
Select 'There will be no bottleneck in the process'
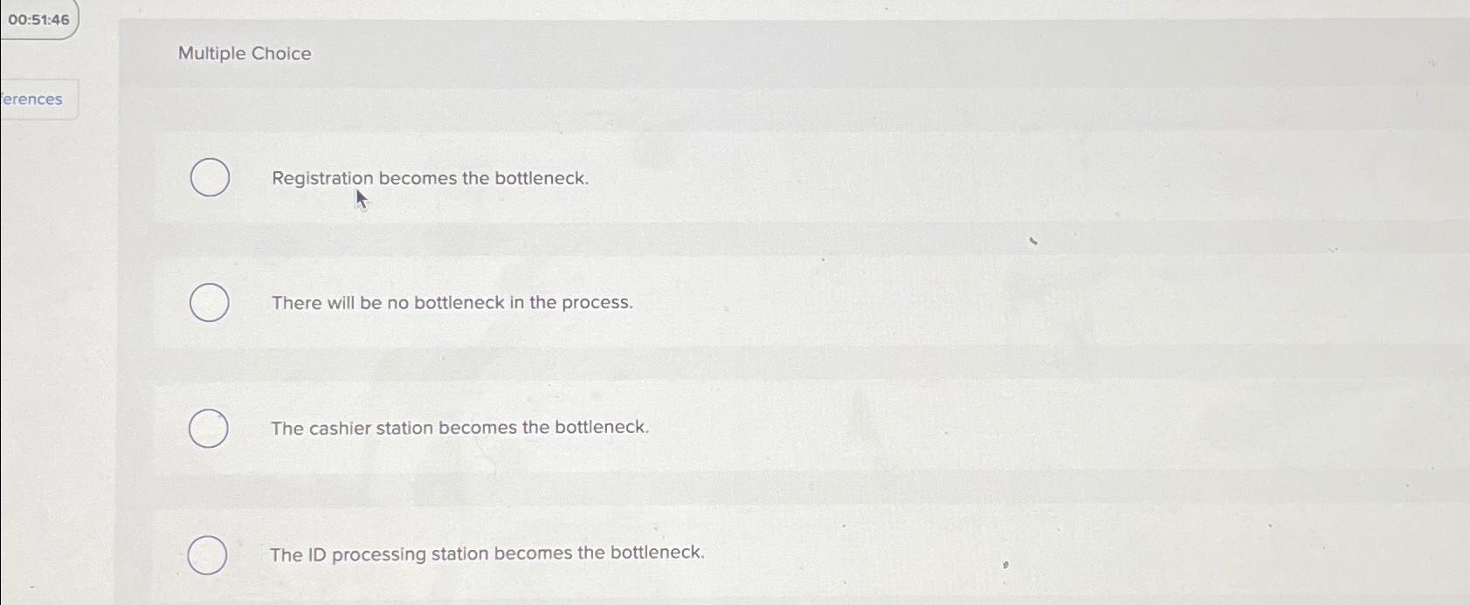pos(209,303)
